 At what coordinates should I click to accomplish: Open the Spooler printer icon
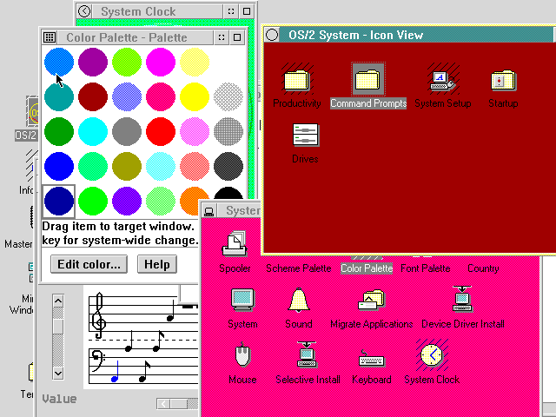(x=235, y=243)
